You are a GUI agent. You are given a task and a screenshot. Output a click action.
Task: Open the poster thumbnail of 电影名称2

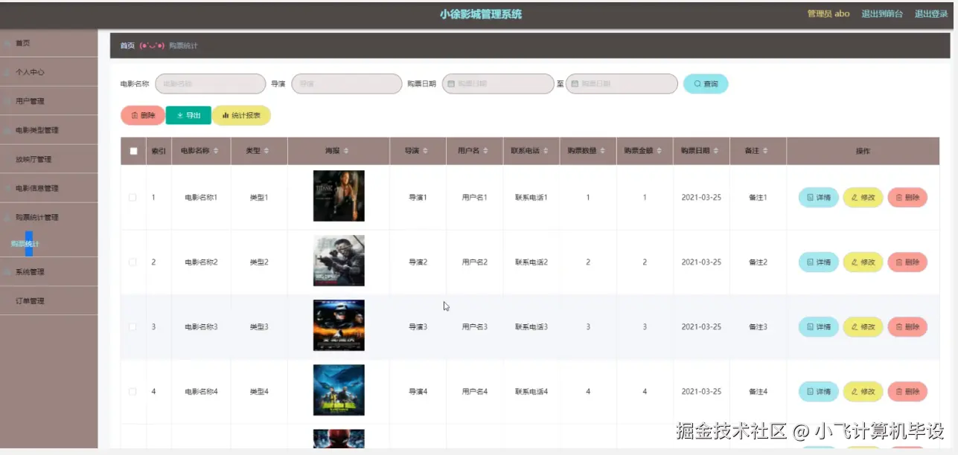(x=339, y=261)
